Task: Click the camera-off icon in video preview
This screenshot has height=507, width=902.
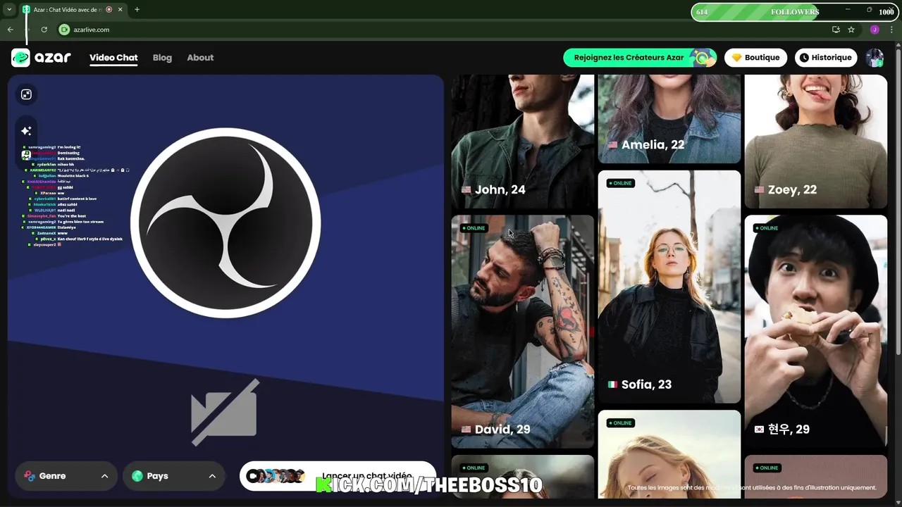Action: tap(225, 413)
